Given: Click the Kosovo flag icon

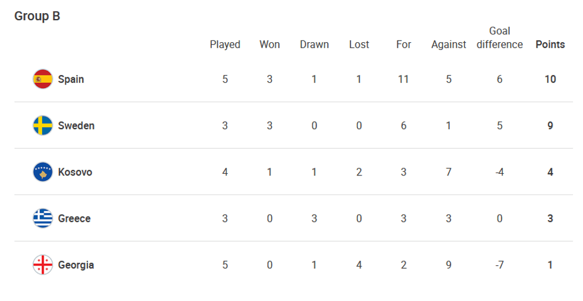Looking at the screenshot, I should click(43, 172).
